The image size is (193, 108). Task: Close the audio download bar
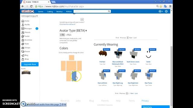coord(65,104)
